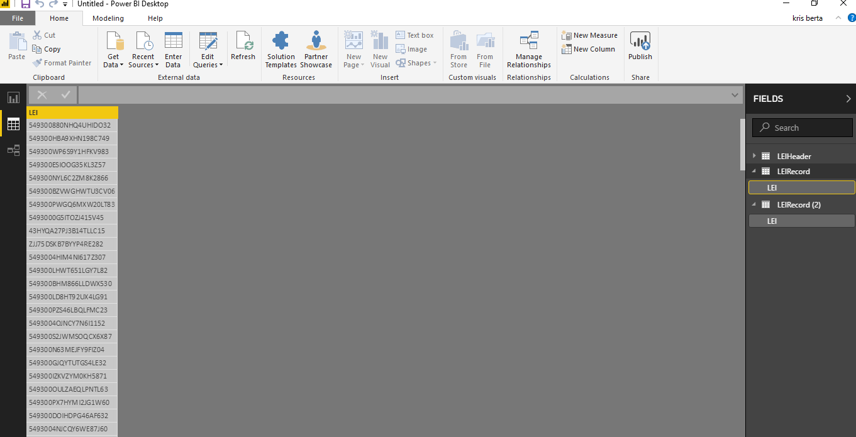Click the LEI column header in the grid

(x=72, y=113)
